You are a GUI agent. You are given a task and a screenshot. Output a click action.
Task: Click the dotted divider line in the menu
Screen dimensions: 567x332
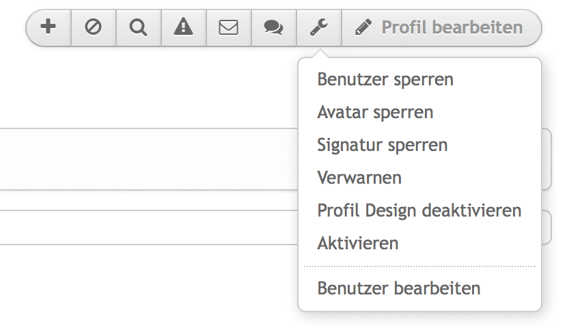point(419,266)
